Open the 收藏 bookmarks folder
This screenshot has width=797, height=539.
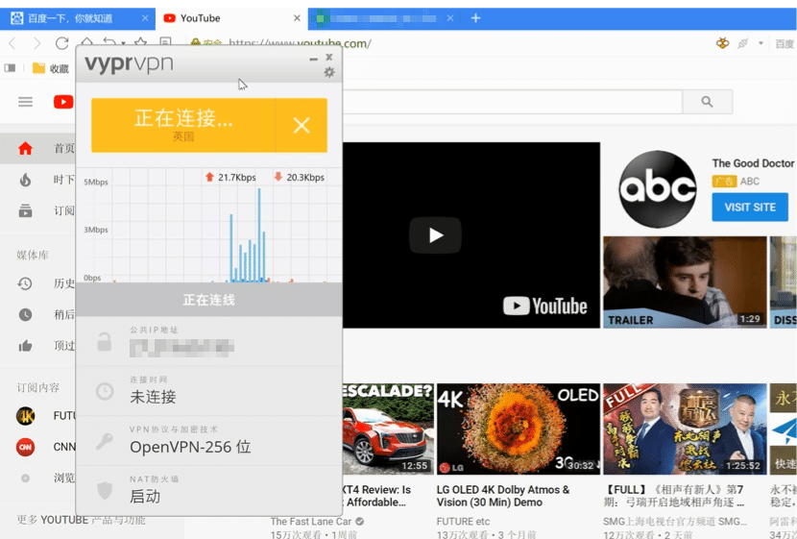(51, 68)
